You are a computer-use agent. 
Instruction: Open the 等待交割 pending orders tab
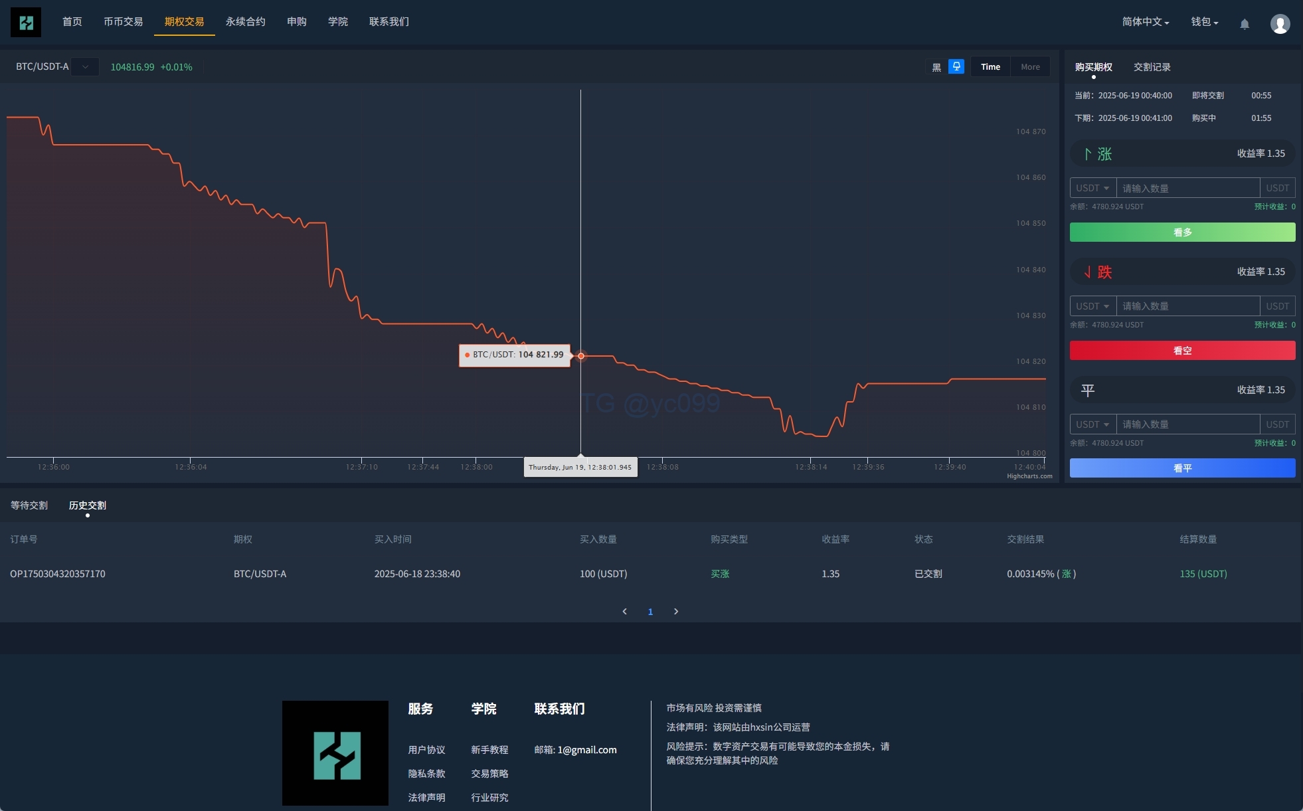coord(29,505)
